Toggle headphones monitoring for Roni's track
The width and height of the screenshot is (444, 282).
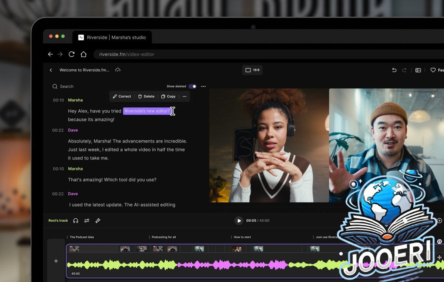tap(75, 221)
